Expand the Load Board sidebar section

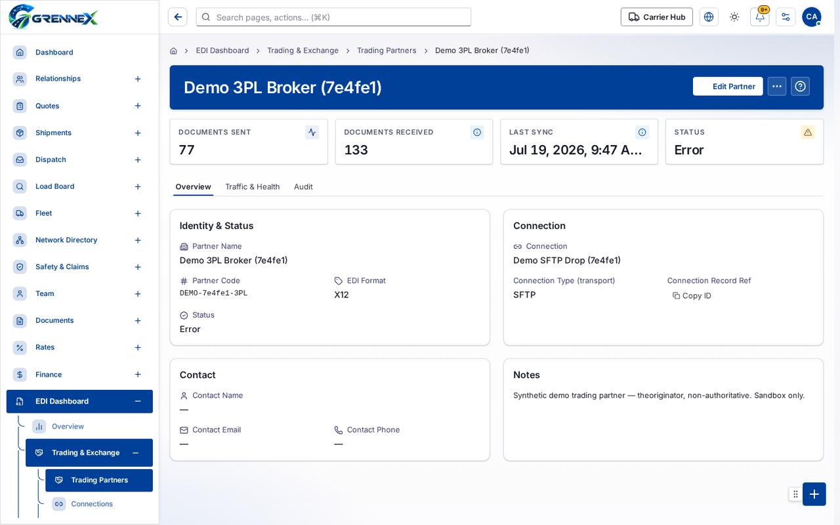point(138,187)
